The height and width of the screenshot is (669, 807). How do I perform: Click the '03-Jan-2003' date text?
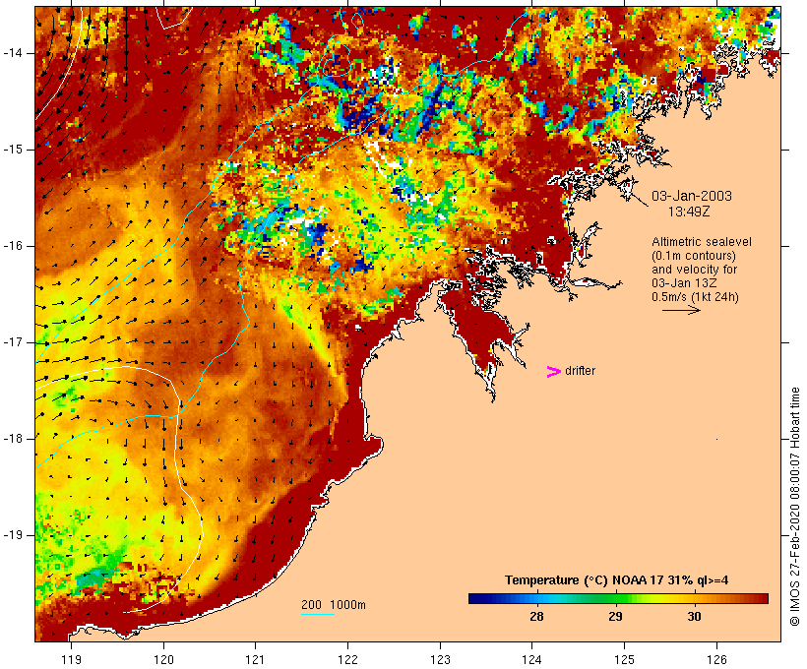[x=692, y=196]
